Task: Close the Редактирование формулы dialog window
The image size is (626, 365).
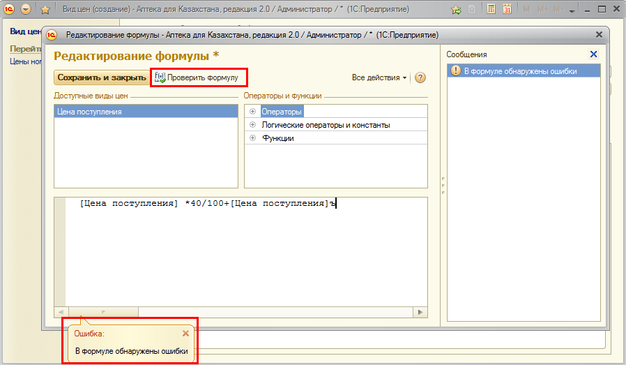Action: pos(599,34)
